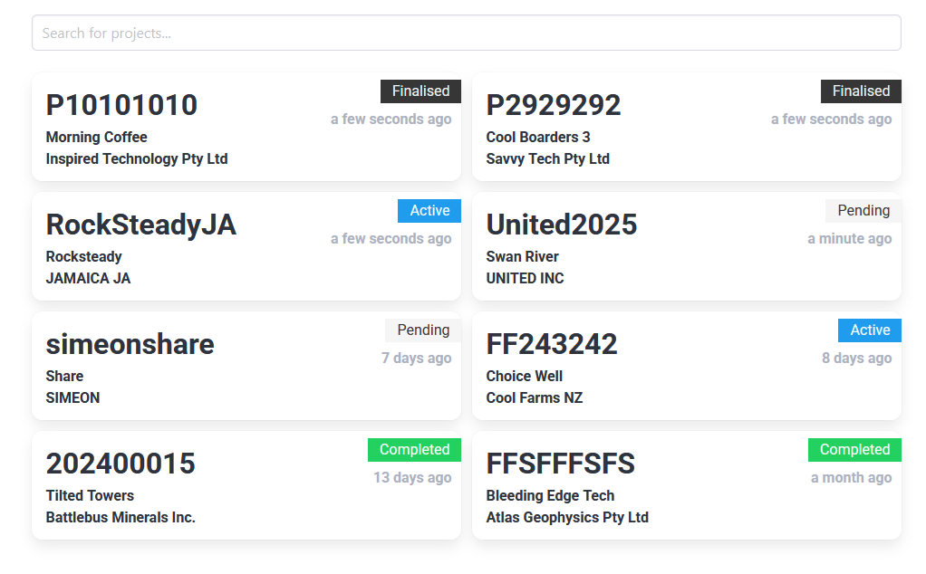Select the RockSteadyJA project title

pyautogui.click(x=140, y=225)
